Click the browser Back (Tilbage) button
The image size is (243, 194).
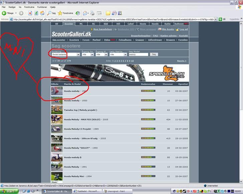(9, 13)
